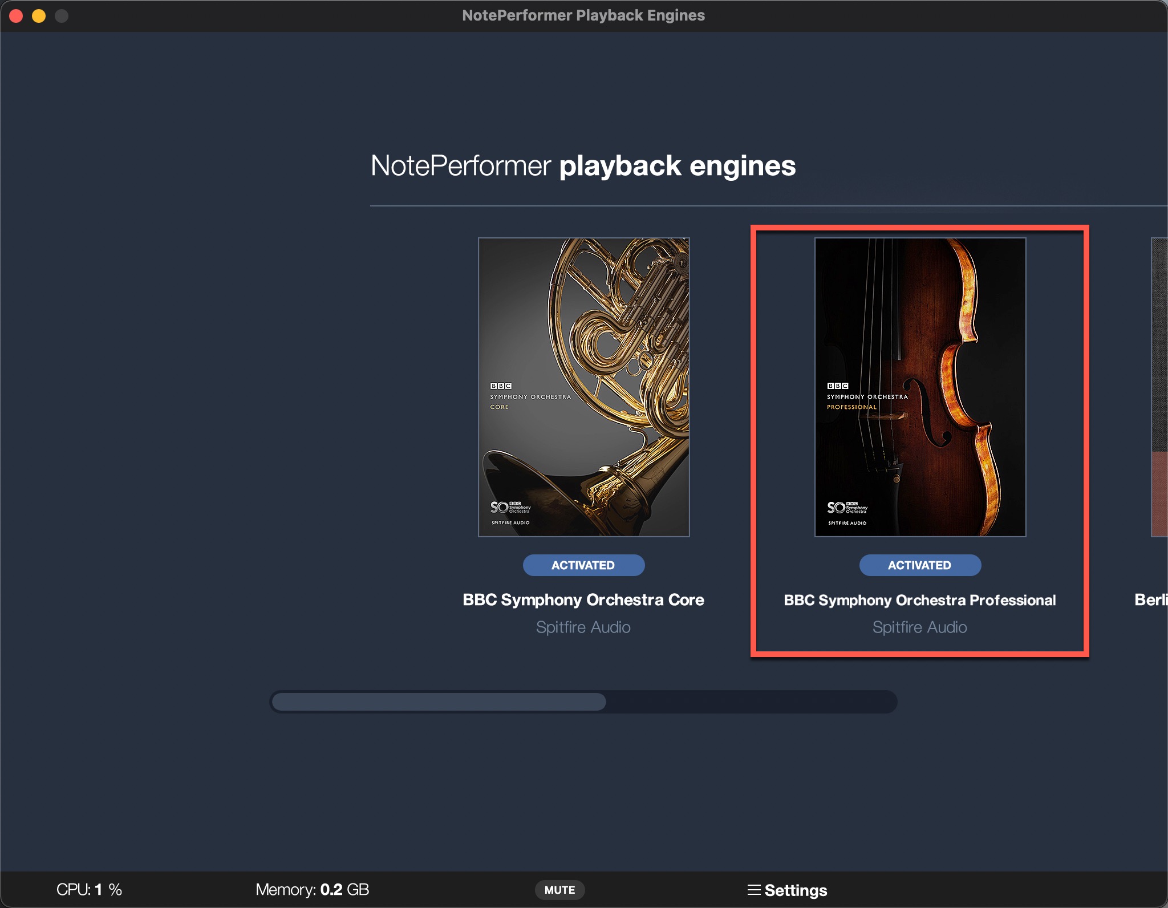Open BBC Symphony Orchestra Core cover image
1168x908 pixels.
coord(583,387)
